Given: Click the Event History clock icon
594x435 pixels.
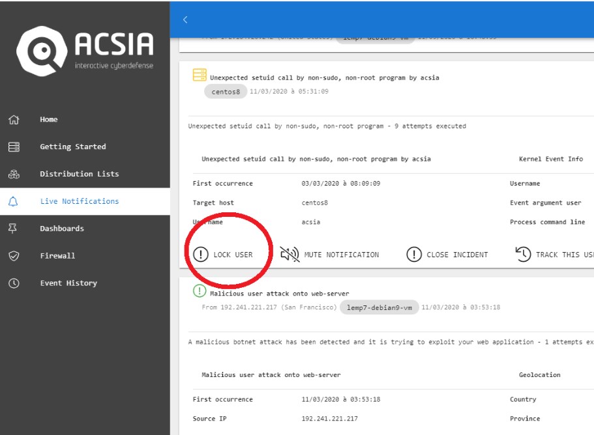Looking at the screenshot, I should (x=14, y=283).
